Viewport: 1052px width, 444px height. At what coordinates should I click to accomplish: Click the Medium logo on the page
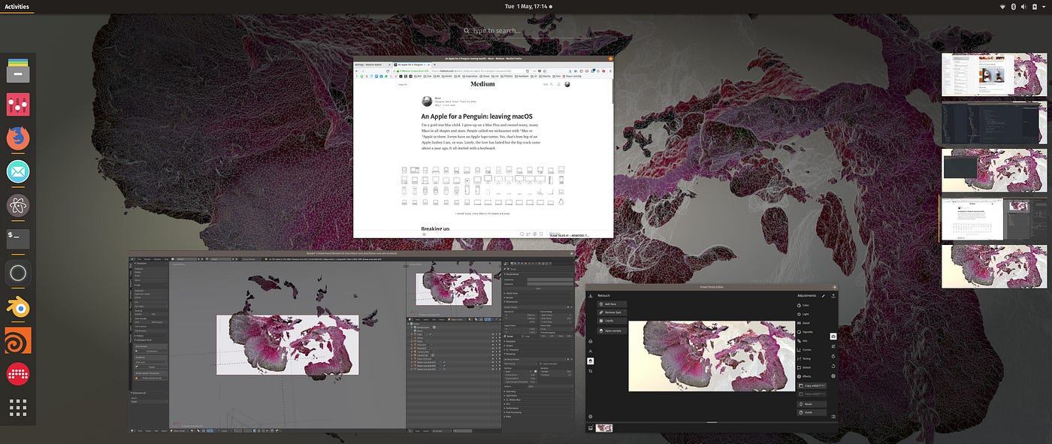click(482, 84)
